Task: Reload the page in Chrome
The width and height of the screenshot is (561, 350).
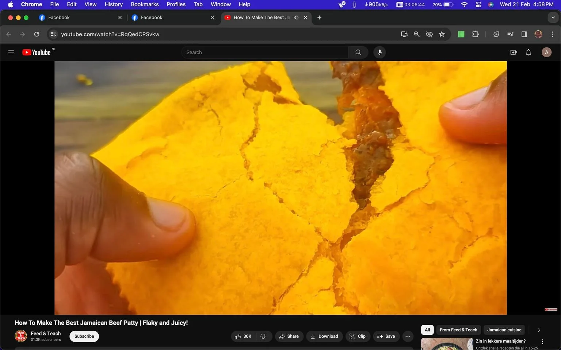Action: click(x=37, y=34)
